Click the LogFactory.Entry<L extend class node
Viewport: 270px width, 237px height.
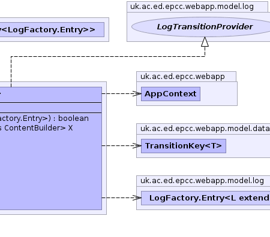(x=206, y=198)
